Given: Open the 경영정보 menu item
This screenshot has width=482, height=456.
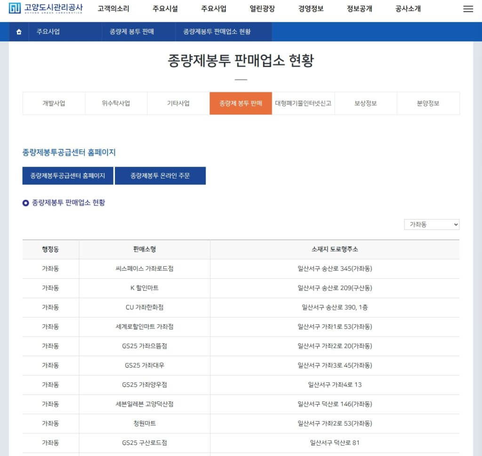Looking at the screenshot, I should (311, 8).
